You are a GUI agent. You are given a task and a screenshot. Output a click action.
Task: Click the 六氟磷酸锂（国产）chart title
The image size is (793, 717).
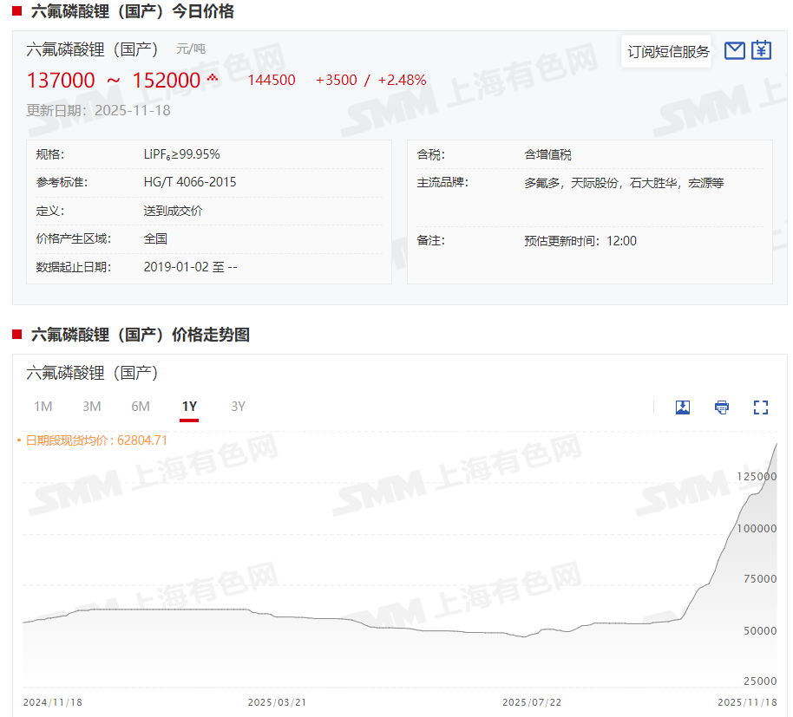(x=89, y=373)
